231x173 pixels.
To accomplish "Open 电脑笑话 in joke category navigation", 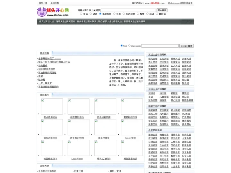I will tap(186, 69).
